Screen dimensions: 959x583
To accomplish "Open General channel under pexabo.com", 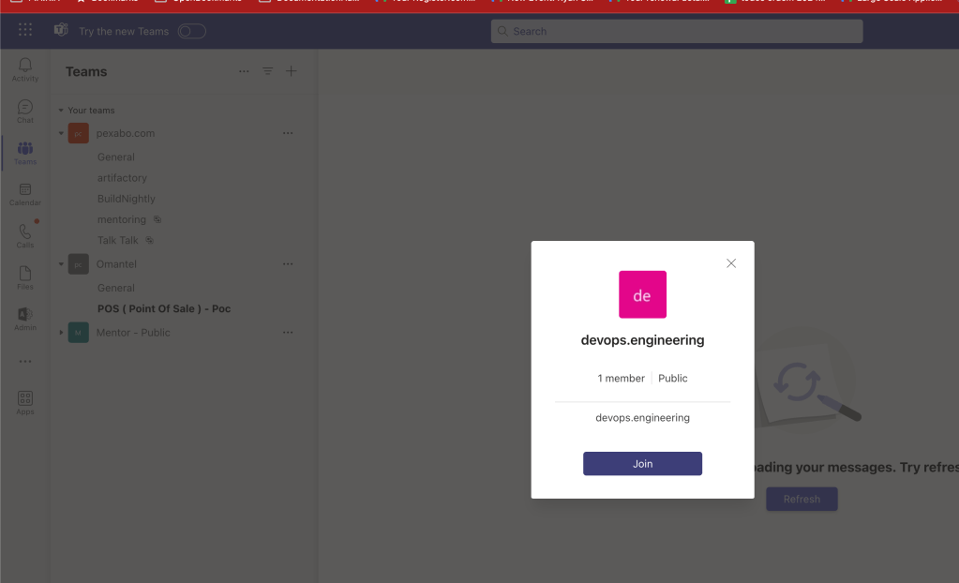I will pyautogui.click(x=115, y=157).
